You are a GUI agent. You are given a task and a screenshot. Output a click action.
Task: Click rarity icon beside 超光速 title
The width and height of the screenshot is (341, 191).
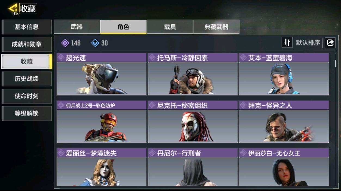coord(61,57)
